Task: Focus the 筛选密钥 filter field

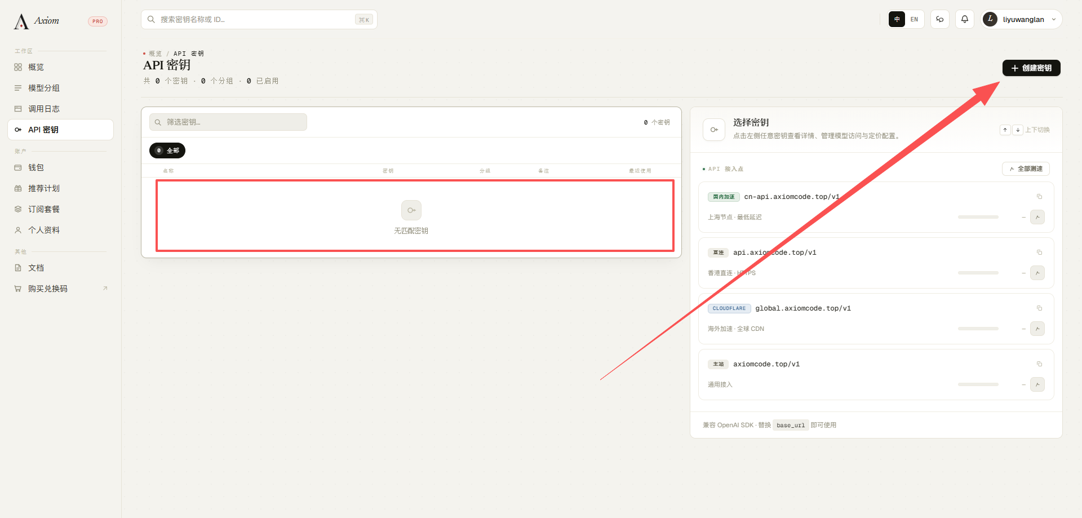Action: coord(228,122)
